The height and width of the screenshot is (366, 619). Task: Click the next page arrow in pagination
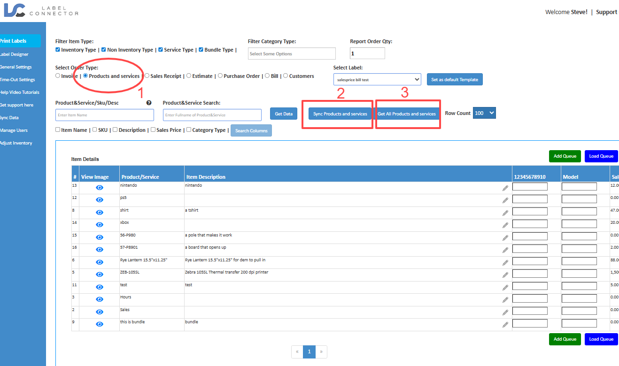(x=321, y=351)
